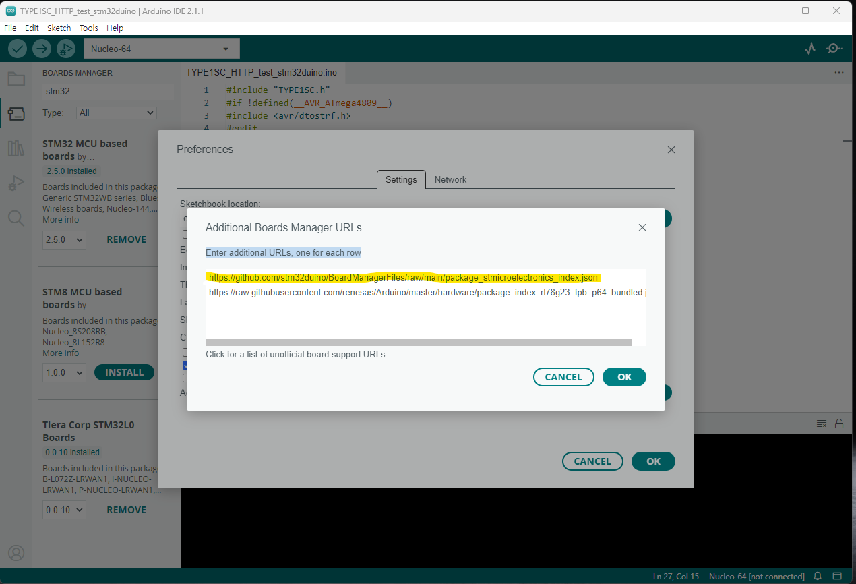Open the 2.5.0 version dropdown for STM32

point(64,239)
